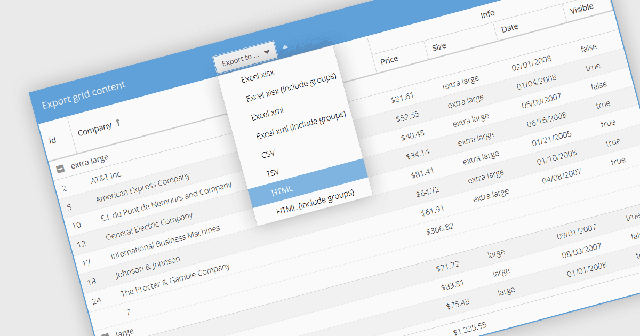
Task: Click the Price column header
Action: pos(389,60)
